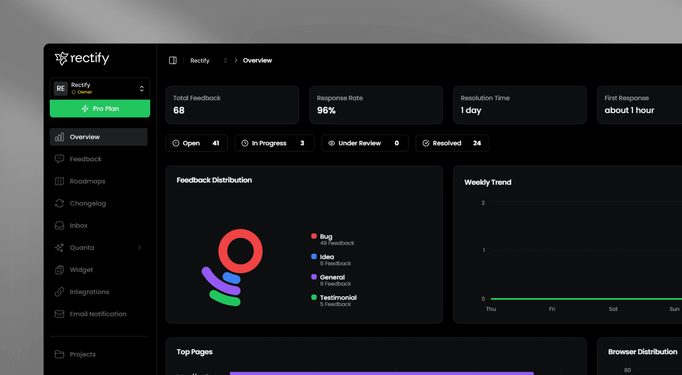This screenshot has width=682, height=375.
Task: Open Integrations via its link icon
Action: point(59,292)
